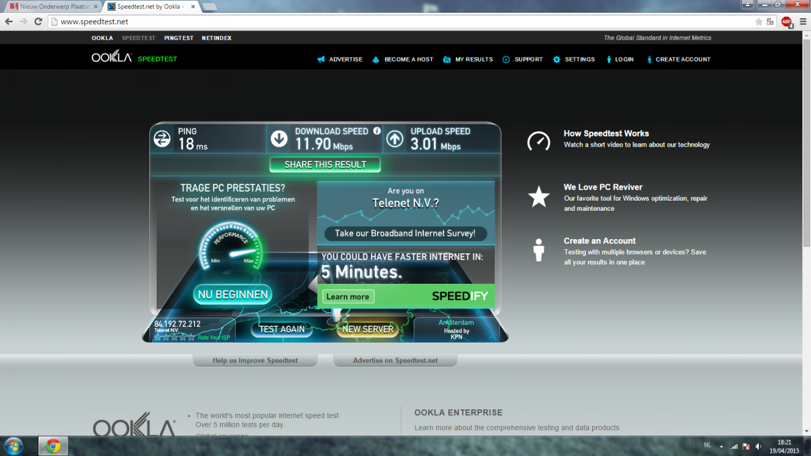Click NEW SERVER button
Image resolution: width=811 pixels, height=456 pixels.
coord(368,329)
